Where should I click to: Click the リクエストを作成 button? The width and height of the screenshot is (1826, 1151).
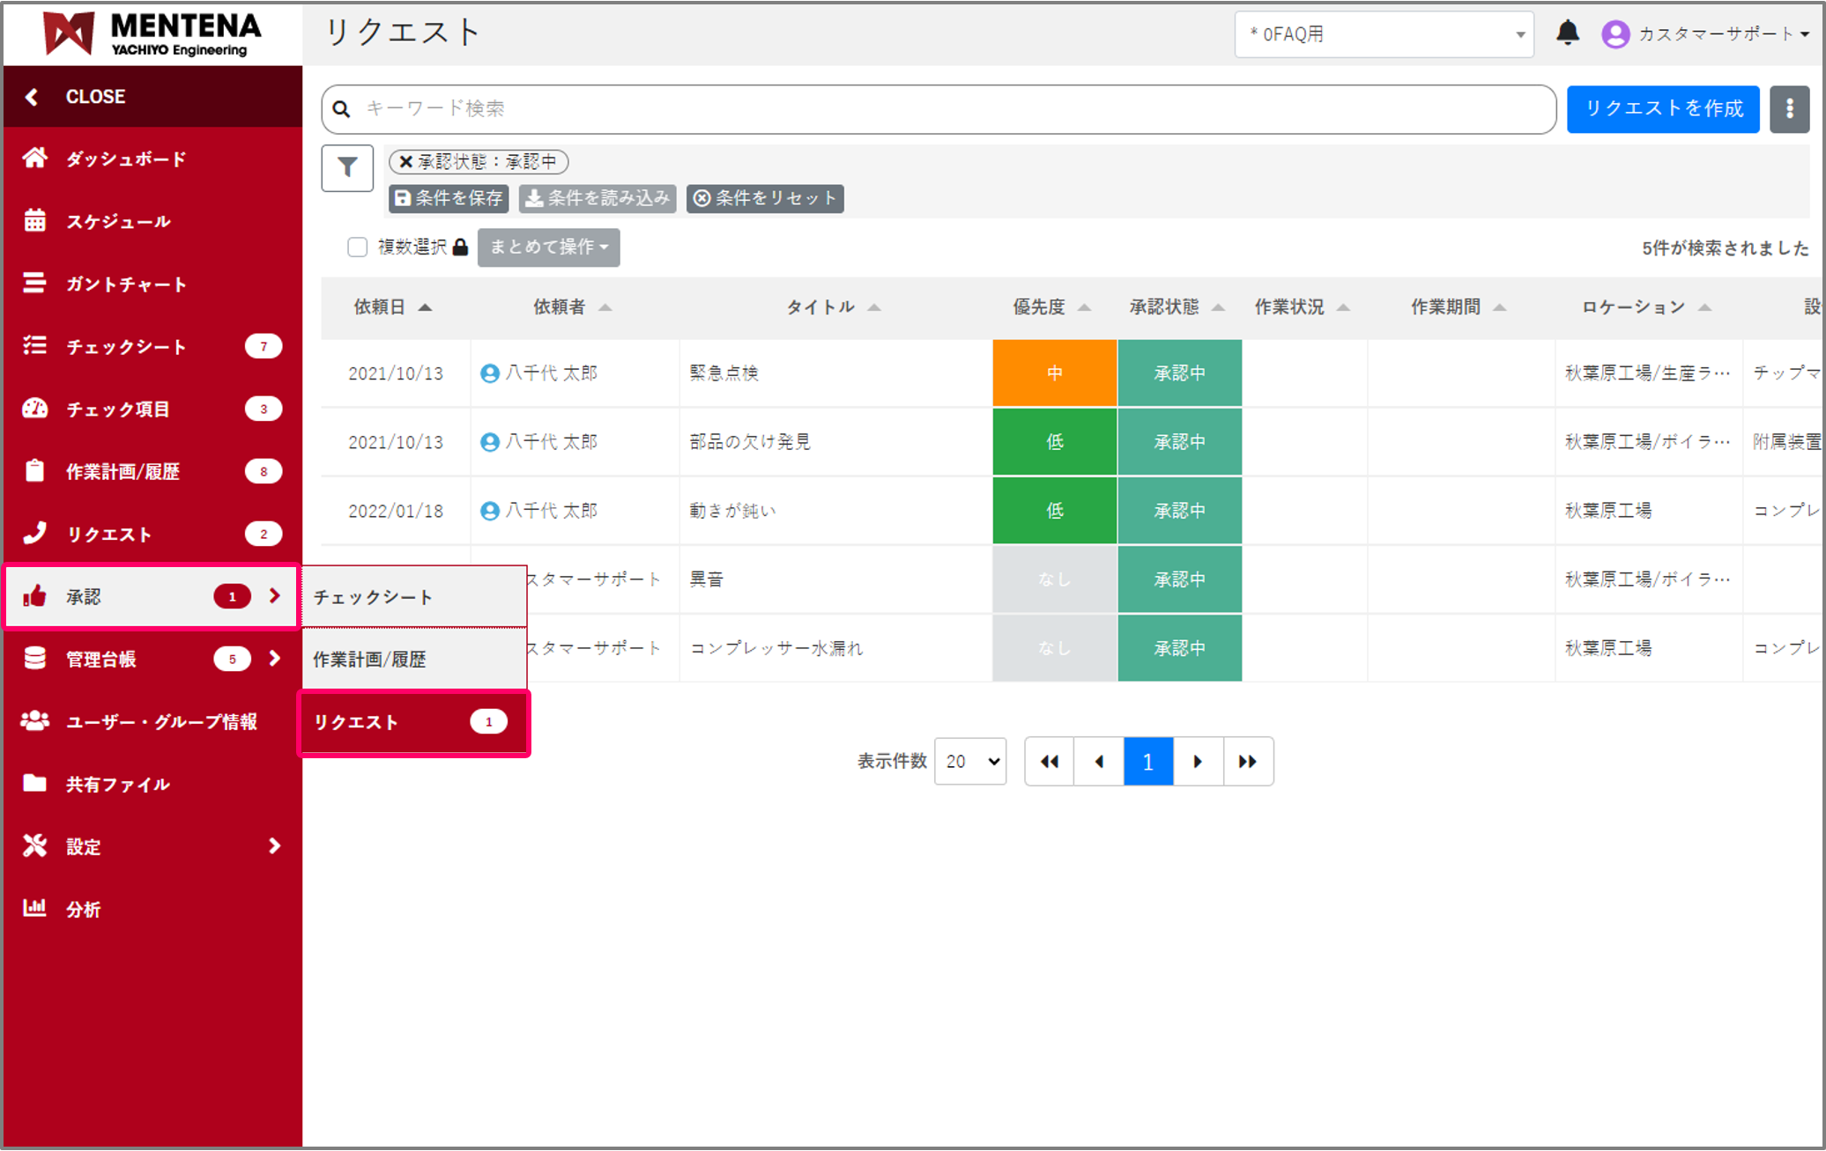1662,108
